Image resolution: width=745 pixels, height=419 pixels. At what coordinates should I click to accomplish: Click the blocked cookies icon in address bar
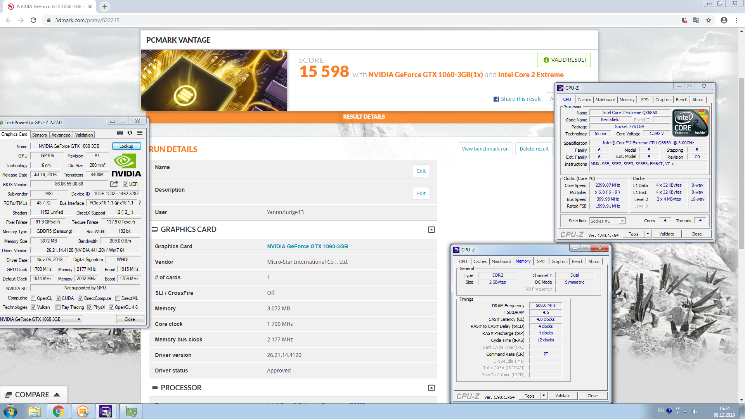click(684, 20)
